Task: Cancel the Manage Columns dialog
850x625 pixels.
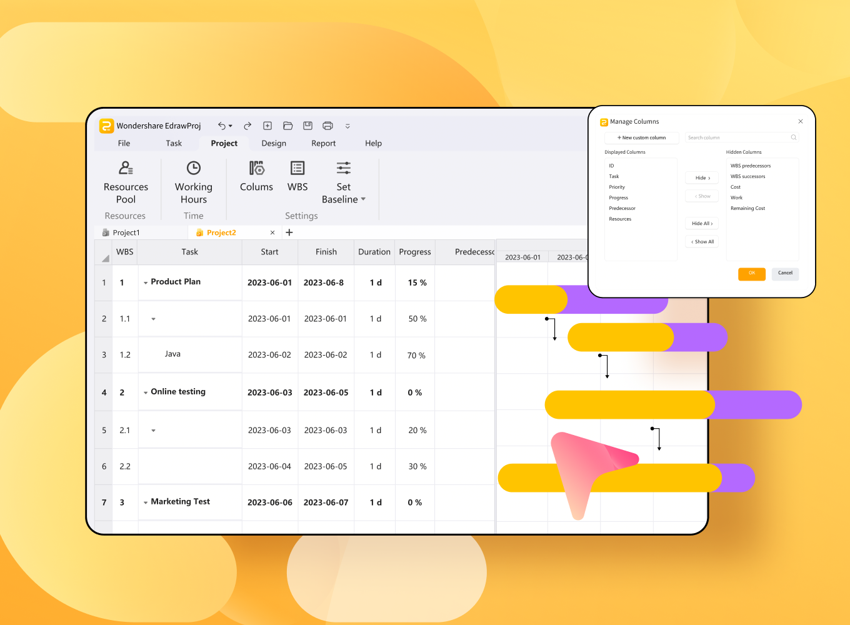Action: click(x=785, y=273)
